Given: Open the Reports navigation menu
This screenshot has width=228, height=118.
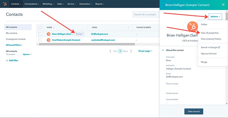Looking at the screenshot, I should (x=100, y=4).
